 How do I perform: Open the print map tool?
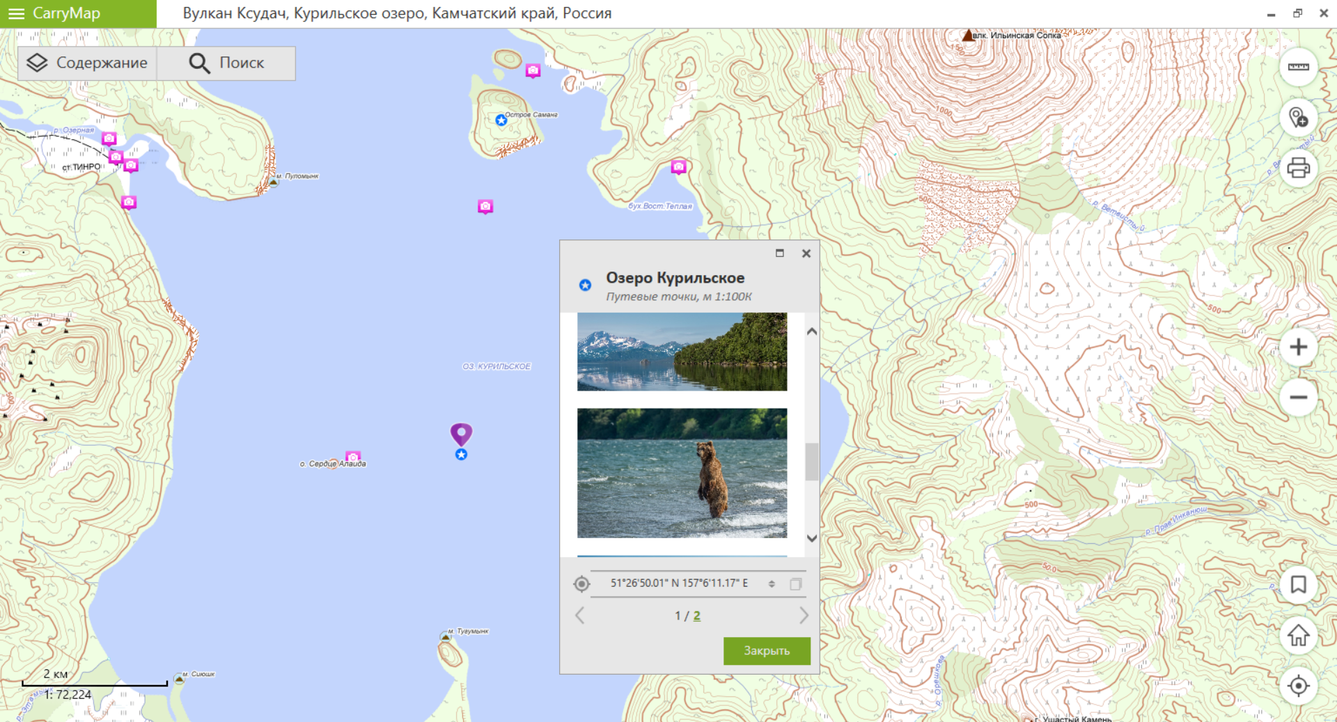pos(1298,168)
